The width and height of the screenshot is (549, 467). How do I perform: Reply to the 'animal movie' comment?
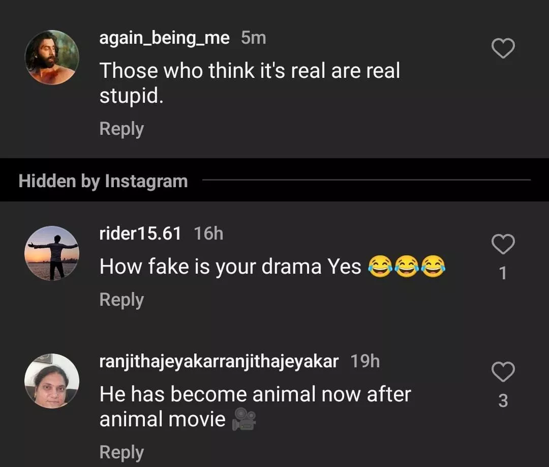(121, 452)
